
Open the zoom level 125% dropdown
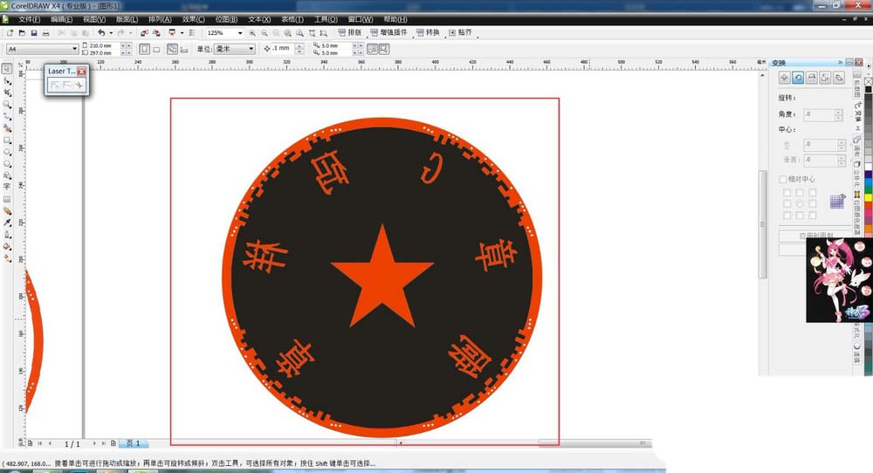click(242, 33)
